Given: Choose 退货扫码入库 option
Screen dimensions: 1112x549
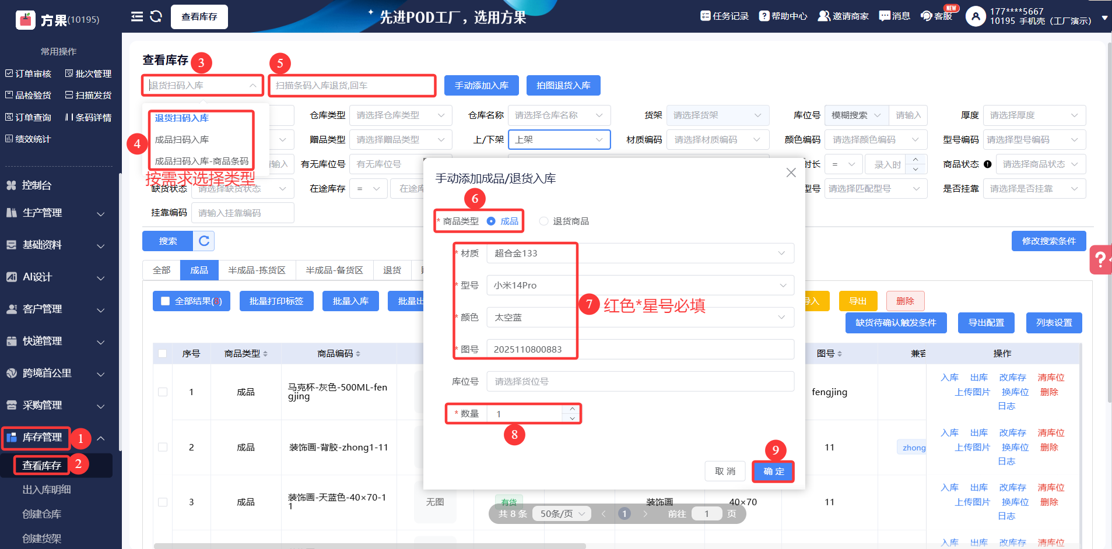Looking at the screenshot, I should coord(182,118).
